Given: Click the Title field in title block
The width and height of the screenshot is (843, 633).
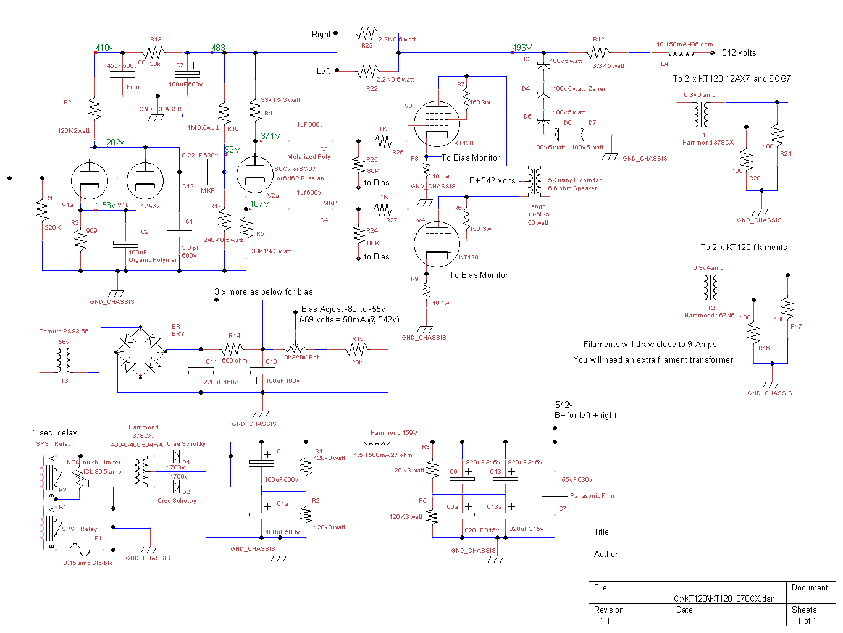Looking at the screenshot, I should (x=712, y=536).
